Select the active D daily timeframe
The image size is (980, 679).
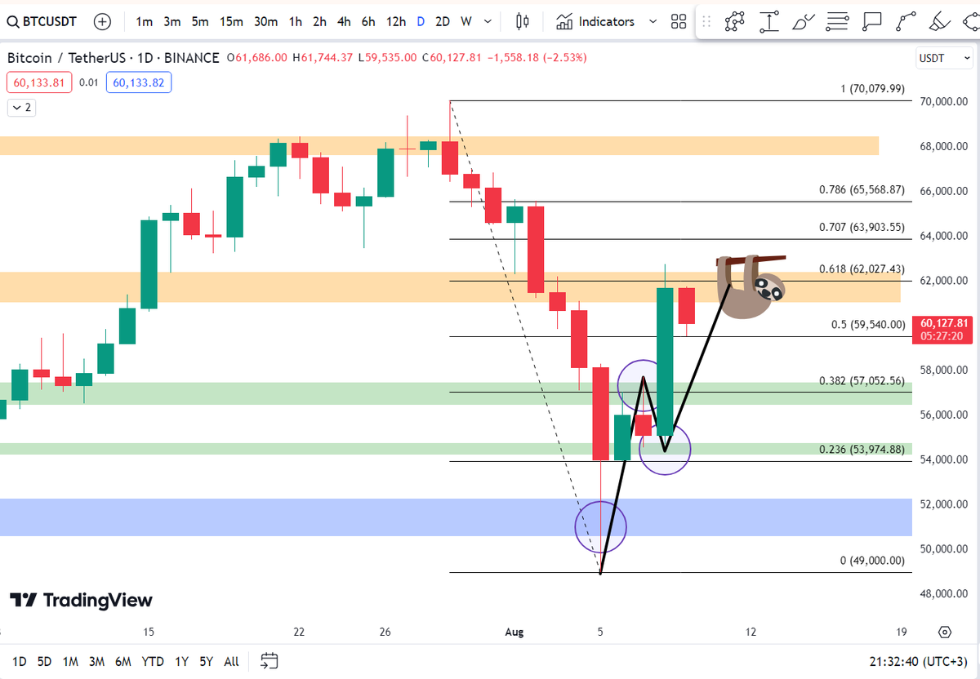(421, 22)
